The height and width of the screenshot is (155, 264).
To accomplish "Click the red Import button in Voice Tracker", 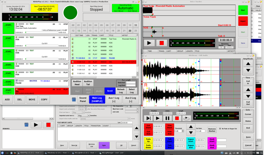I will (x=243, y=21).
